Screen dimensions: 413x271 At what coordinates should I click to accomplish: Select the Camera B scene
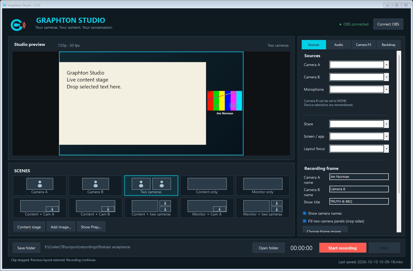tap(95, 185)
